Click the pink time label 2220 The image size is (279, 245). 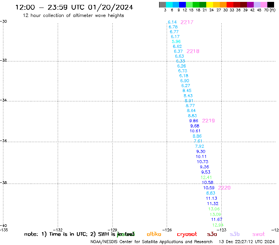(x=224, y=188)
